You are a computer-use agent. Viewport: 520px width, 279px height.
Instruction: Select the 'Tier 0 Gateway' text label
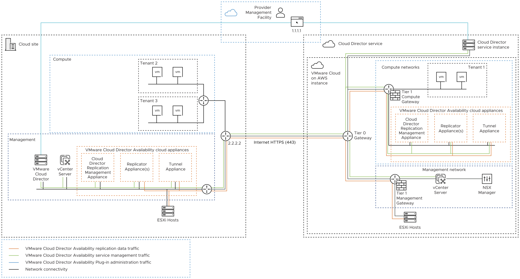363,135
